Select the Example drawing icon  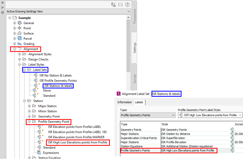pyautogui.click(x=14, y=18)
